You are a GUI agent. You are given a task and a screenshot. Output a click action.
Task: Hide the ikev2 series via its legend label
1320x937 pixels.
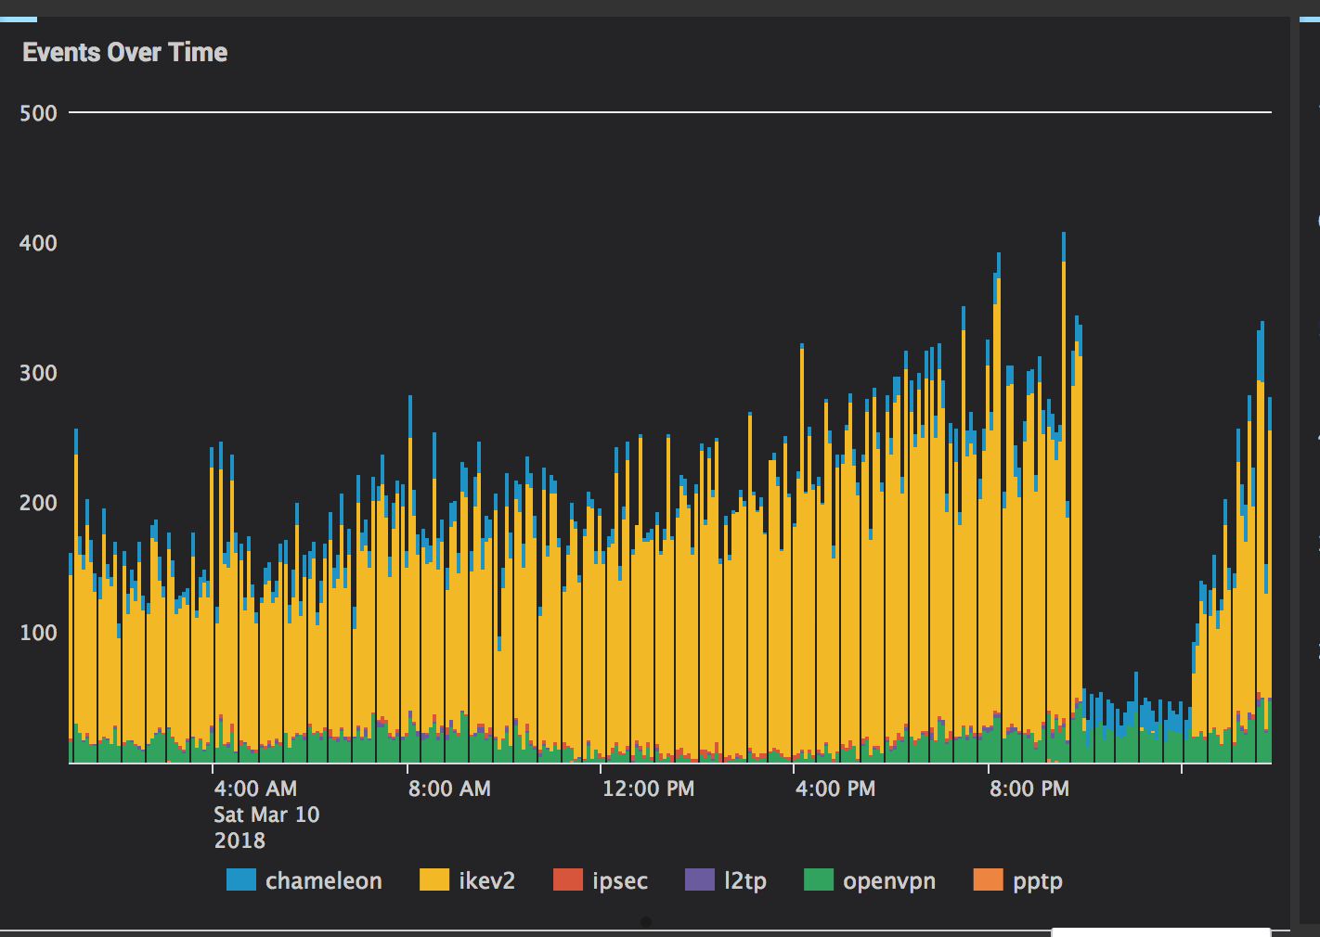(x=486, y=880)
